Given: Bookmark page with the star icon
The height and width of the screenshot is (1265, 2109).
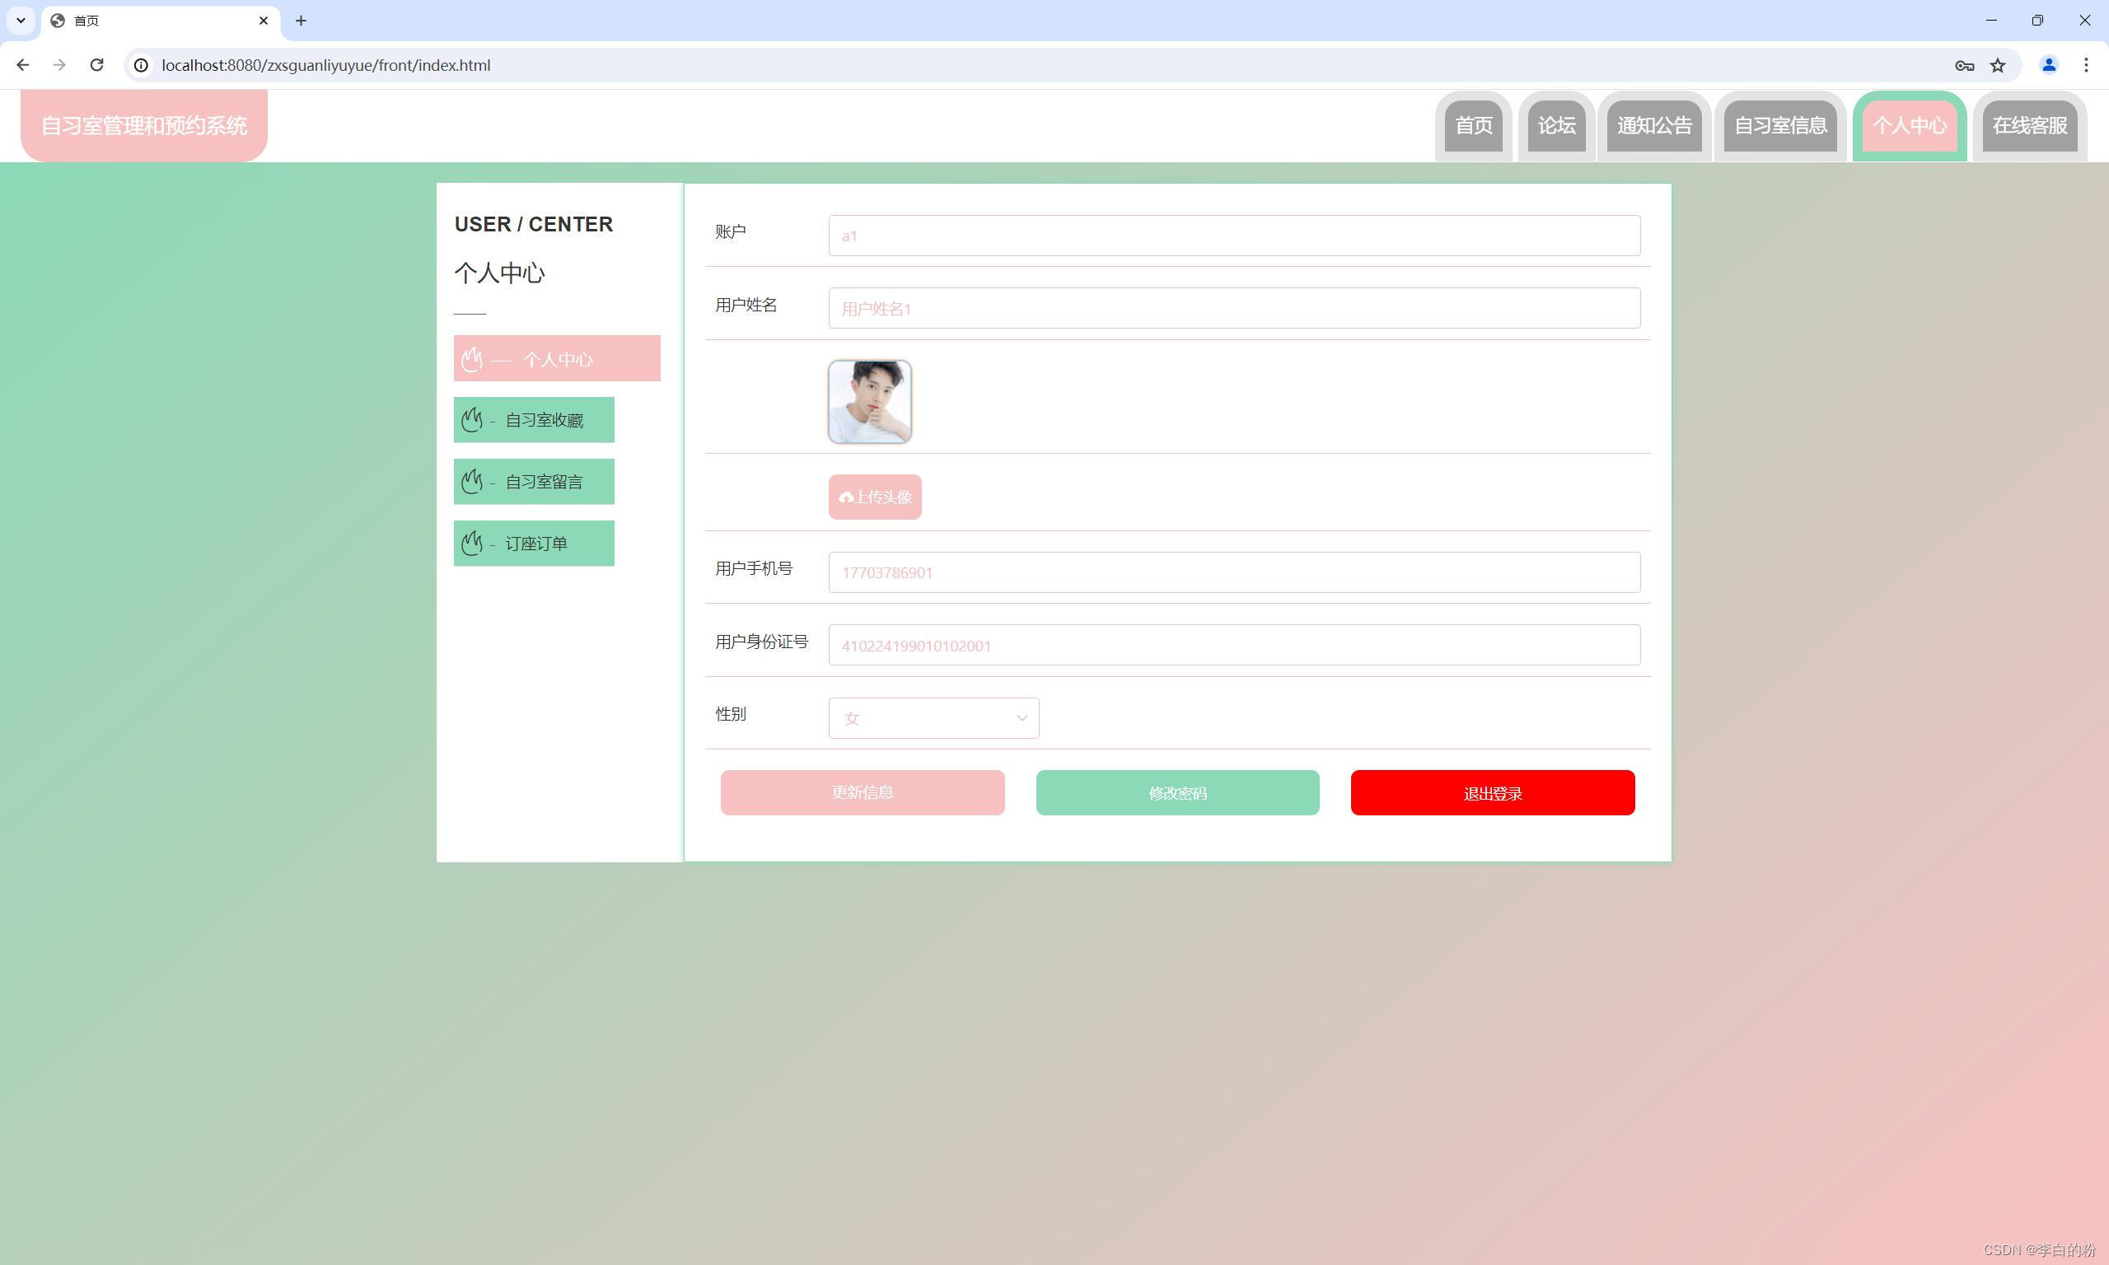Looking at the screenshot, I should [x=1997, y=65].
